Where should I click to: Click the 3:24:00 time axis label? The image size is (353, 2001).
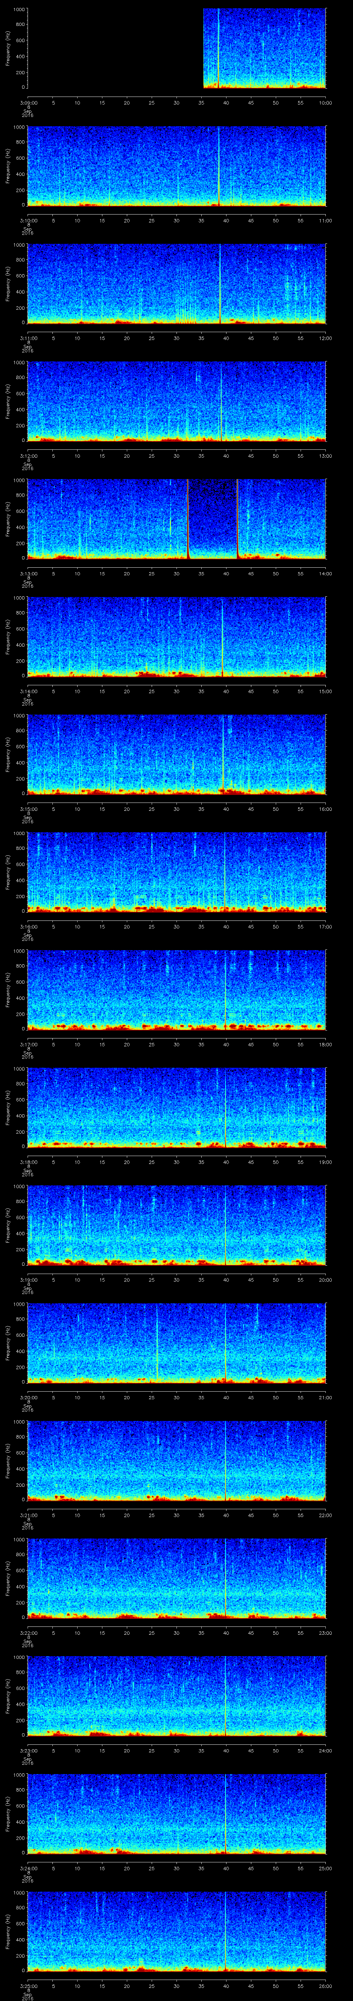(x=28, y=1868)
